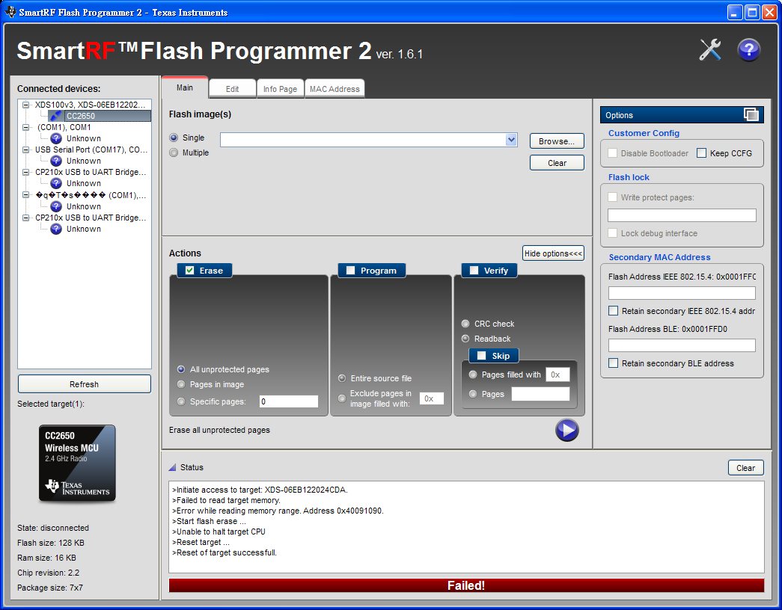Click 'Chip revision: 2.2' text
The width and height of the screenshot is (782, 610).
click(48, 573)
